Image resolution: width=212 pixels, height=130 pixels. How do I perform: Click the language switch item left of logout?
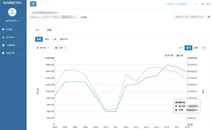click(196, 4)
